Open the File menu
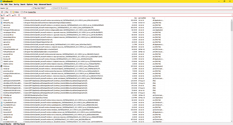This screenshot has width=233, height=125. (x=2, y=4)
